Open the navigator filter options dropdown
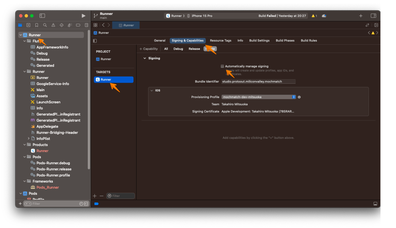The height and width of the screenshot is (228, 396). 28,204
